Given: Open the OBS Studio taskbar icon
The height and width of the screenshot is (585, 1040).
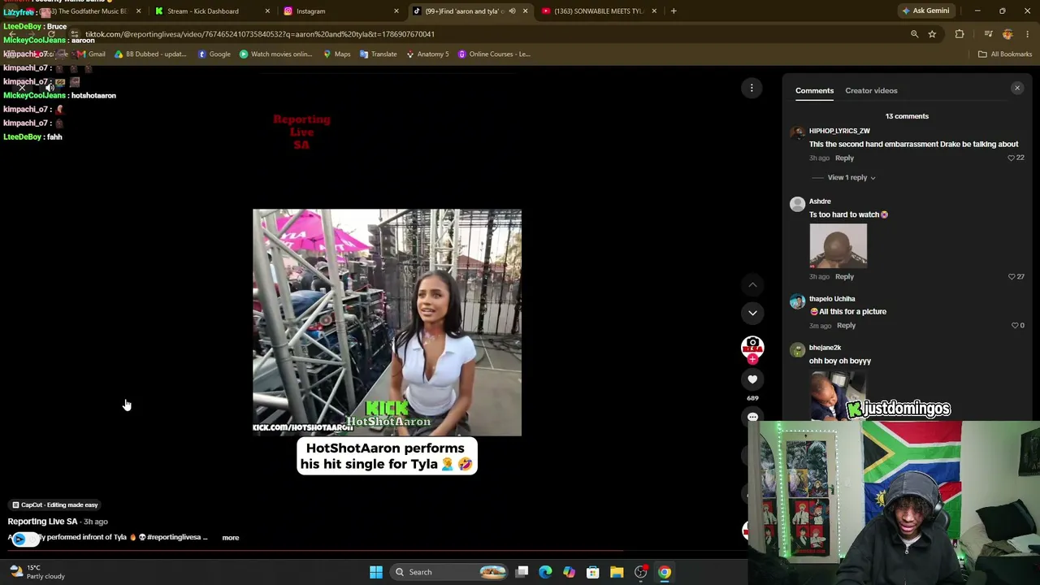Looking at the screenshot, I should click(640, 572).
